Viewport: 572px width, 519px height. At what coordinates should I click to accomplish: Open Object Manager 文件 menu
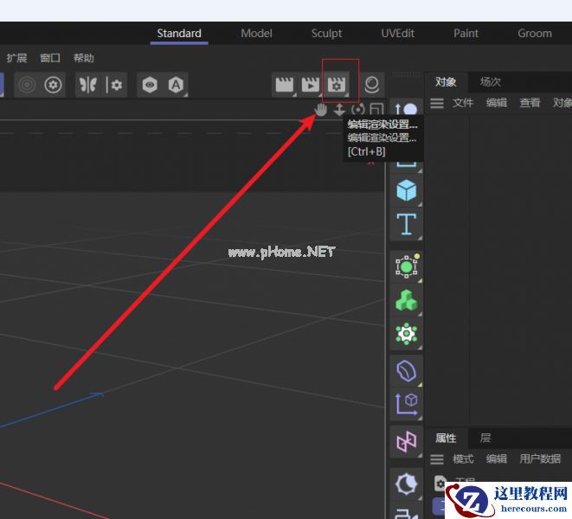pos(463,103)
